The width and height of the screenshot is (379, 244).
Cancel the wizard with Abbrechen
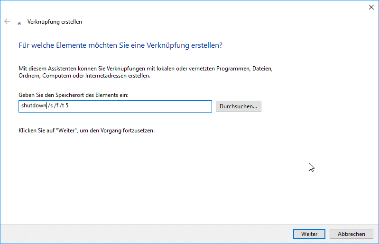(351, 234)
